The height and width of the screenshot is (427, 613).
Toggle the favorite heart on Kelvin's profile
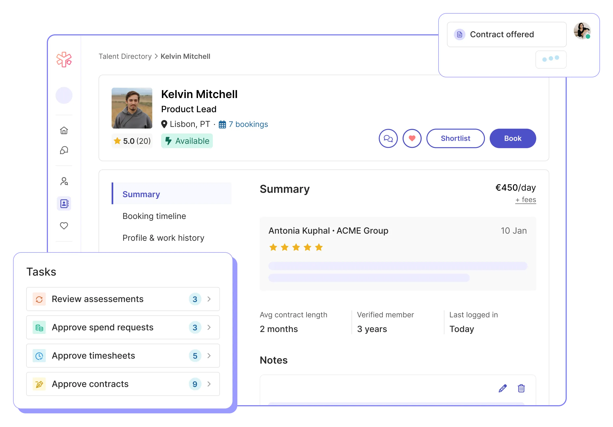click(x=412, y=138)
